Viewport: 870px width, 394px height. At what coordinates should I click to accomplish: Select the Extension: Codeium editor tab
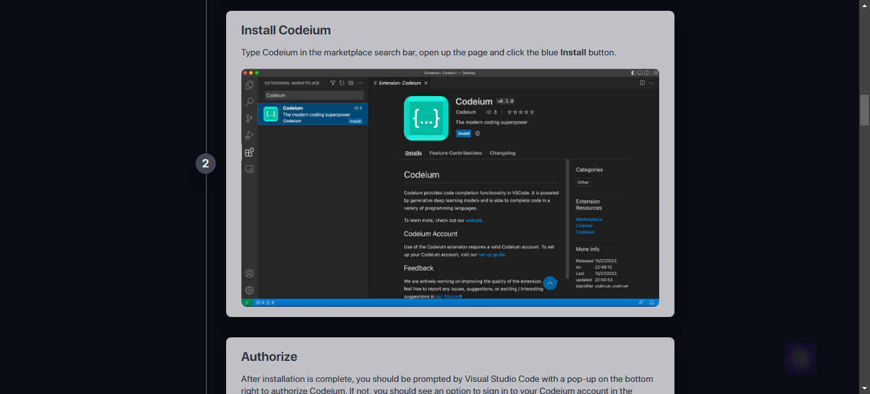coord(401,83)
